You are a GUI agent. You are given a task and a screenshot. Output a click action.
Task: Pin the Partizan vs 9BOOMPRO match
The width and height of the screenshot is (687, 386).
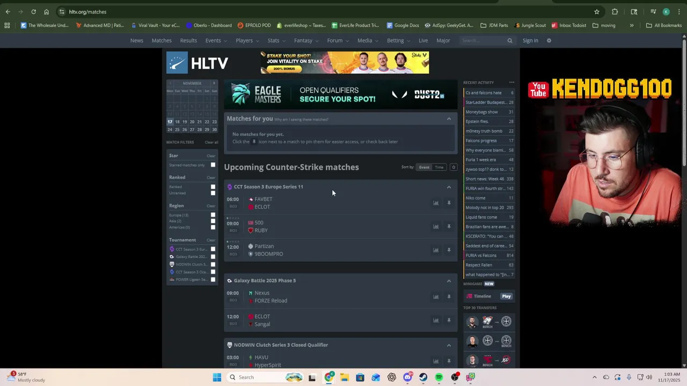click(x=449, y=250)
